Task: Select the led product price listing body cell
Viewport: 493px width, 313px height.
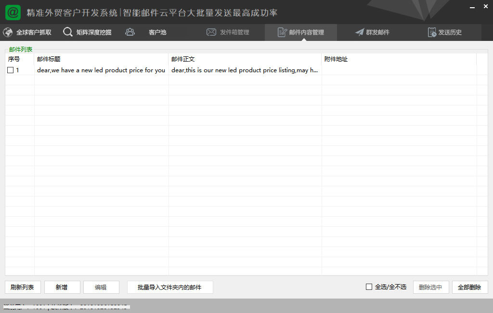Action: 245,70
